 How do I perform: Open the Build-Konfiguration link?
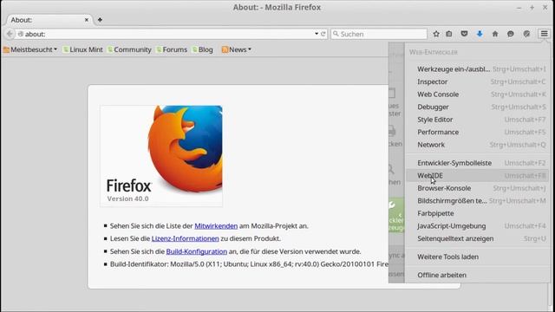[x=197, y=251]
